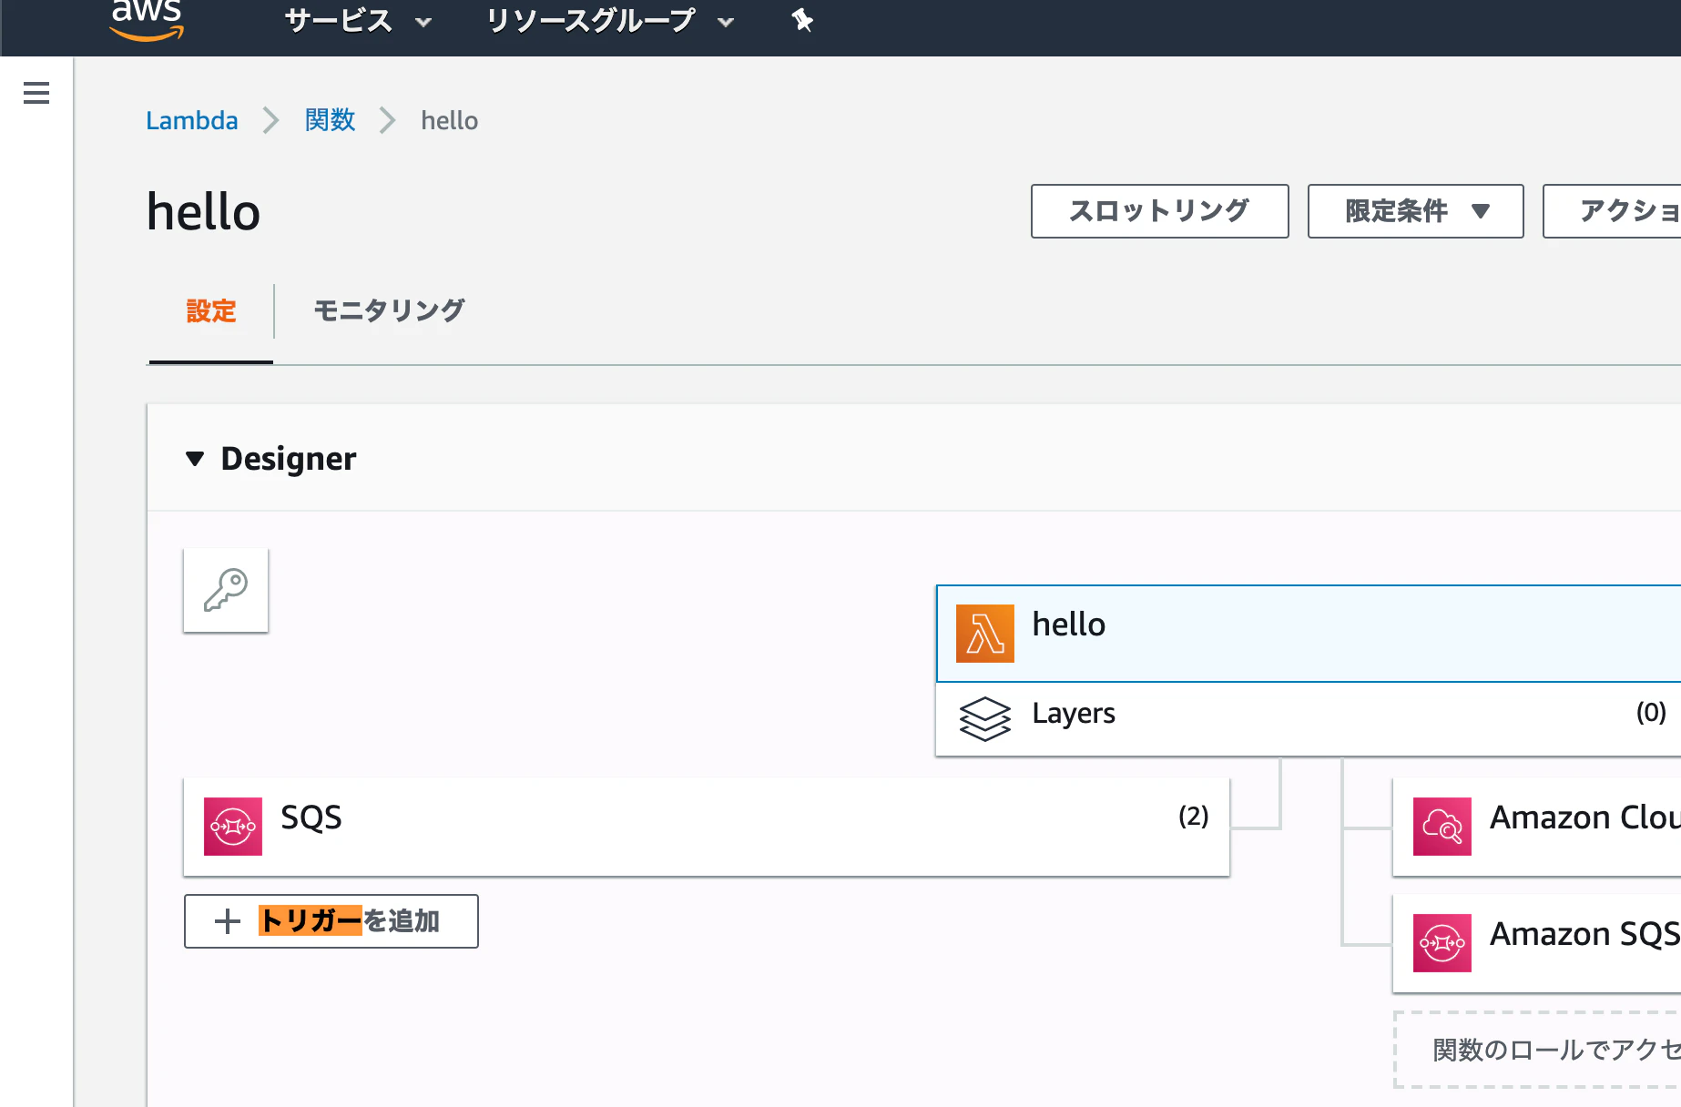Click the トリガーを追加 button

tap(331, 921)
